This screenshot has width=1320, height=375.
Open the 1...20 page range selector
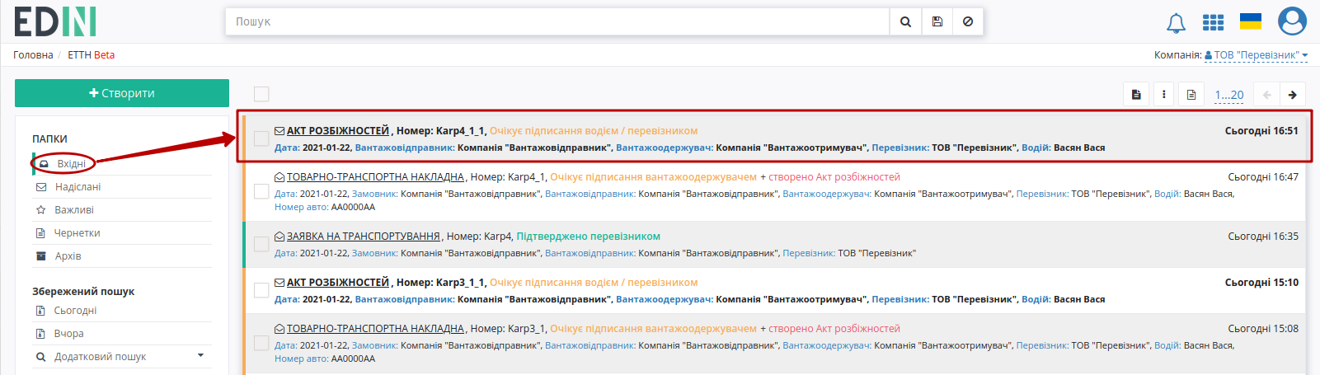tap(1228, 95)
